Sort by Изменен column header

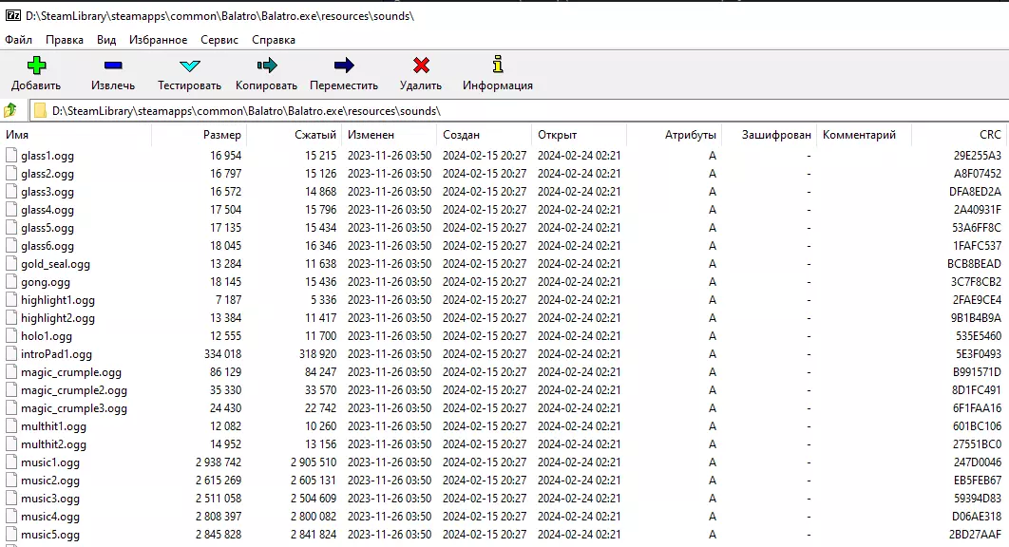389,135
